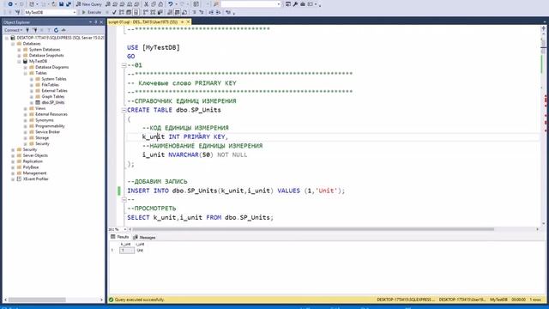Select the Service Broker tree node
Image resolution: width=549 pixels, height=309 pixels.
tap(48, 132)
